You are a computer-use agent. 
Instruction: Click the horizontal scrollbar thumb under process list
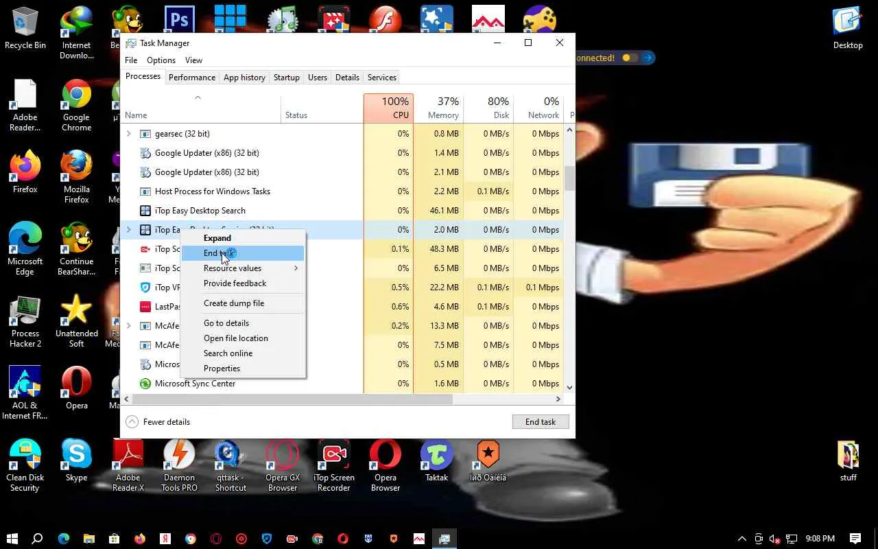[x=293, y=399]
